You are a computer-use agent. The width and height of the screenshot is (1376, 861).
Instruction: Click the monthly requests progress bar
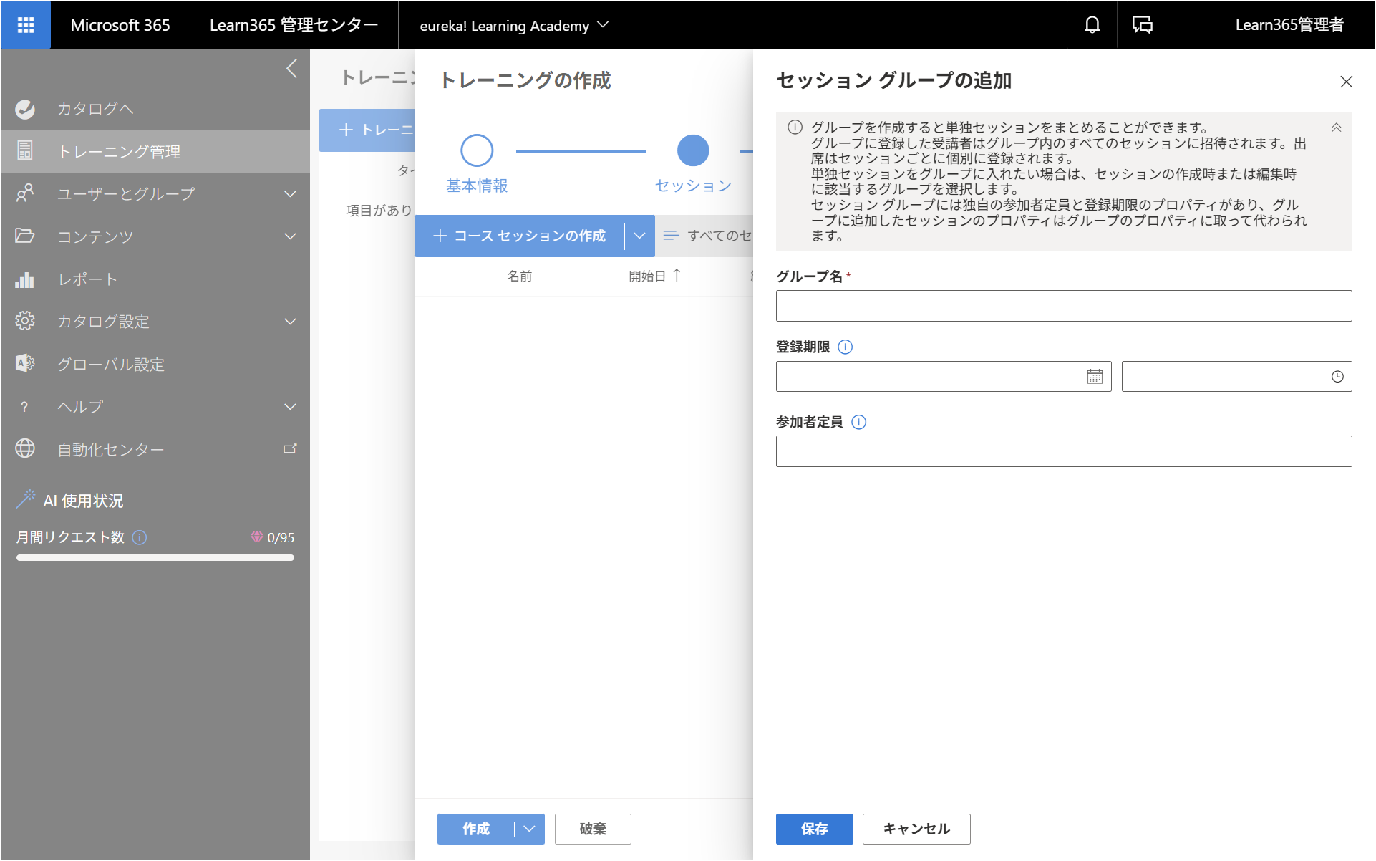coord(155,557)
